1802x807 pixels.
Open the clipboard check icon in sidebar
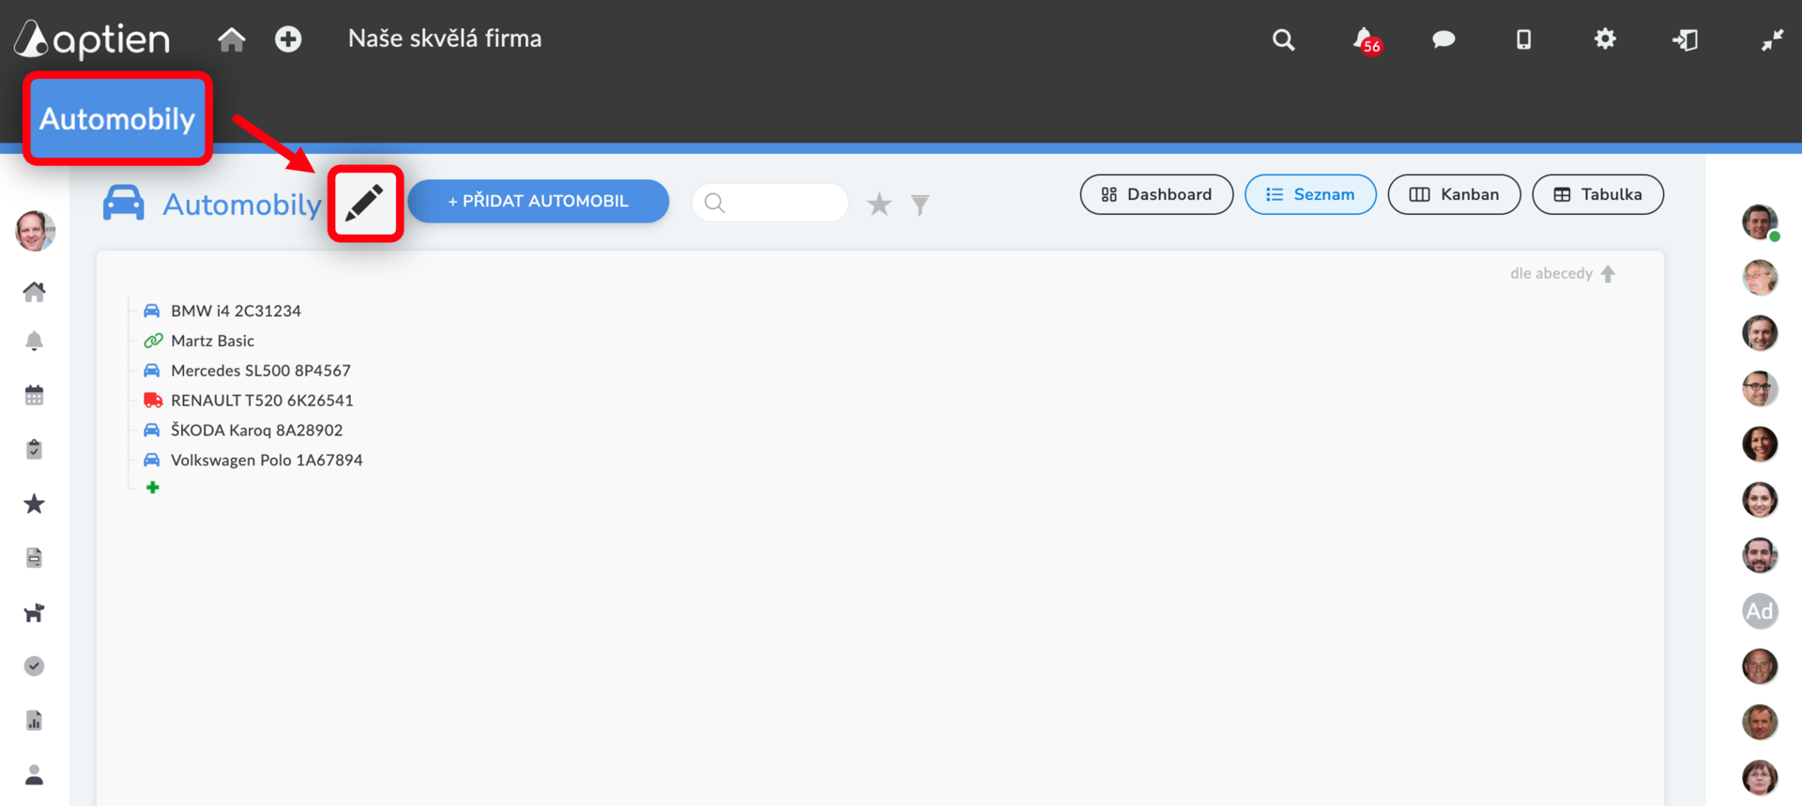(34, 449)
